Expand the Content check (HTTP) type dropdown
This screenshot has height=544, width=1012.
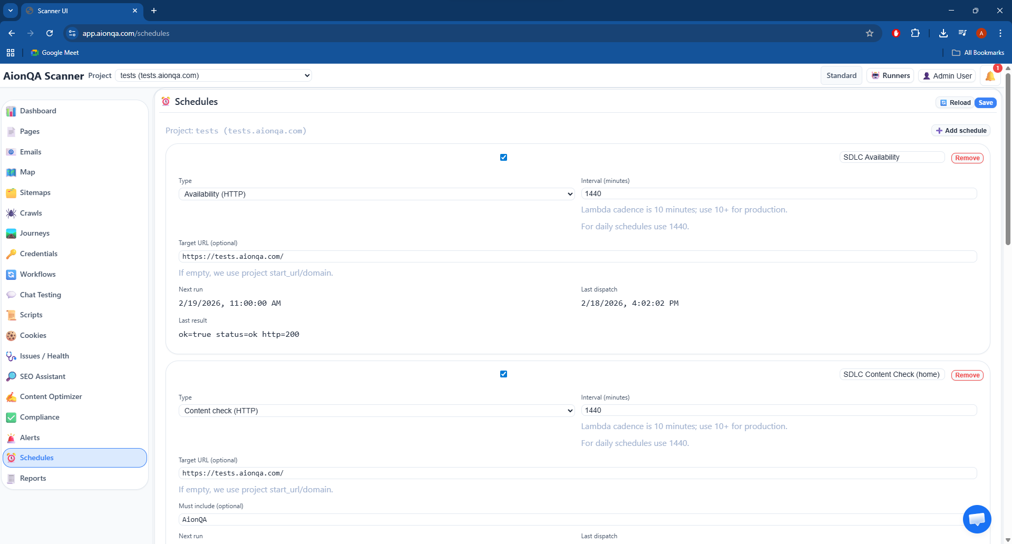point(376,411)
